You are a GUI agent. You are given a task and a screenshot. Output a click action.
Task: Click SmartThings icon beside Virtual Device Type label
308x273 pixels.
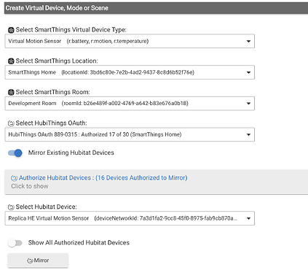click(x=11, y=30)
